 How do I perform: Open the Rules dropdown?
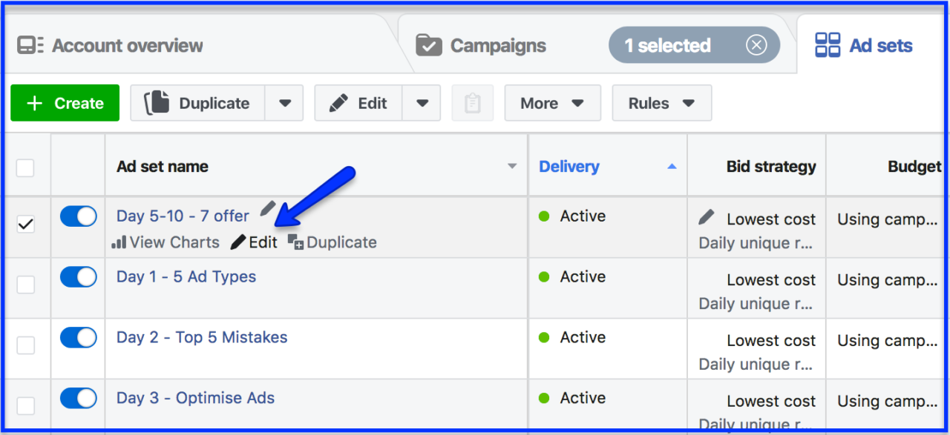click(x=661, y=103)
